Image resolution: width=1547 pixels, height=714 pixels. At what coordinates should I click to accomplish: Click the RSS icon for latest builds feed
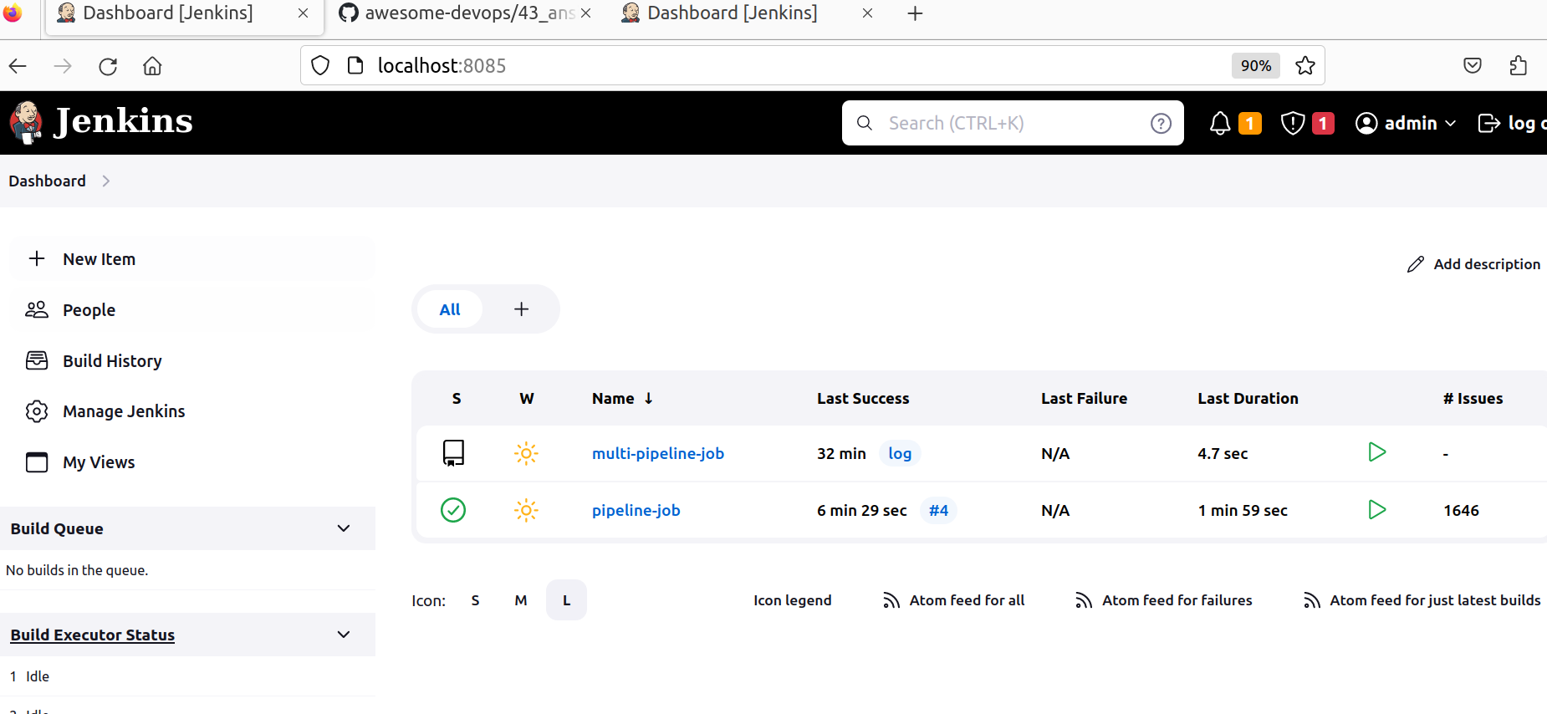(x=1312, y=600)
